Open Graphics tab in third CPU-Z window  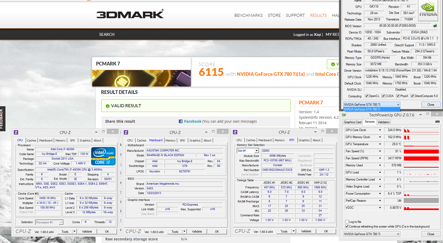(304, 140)
